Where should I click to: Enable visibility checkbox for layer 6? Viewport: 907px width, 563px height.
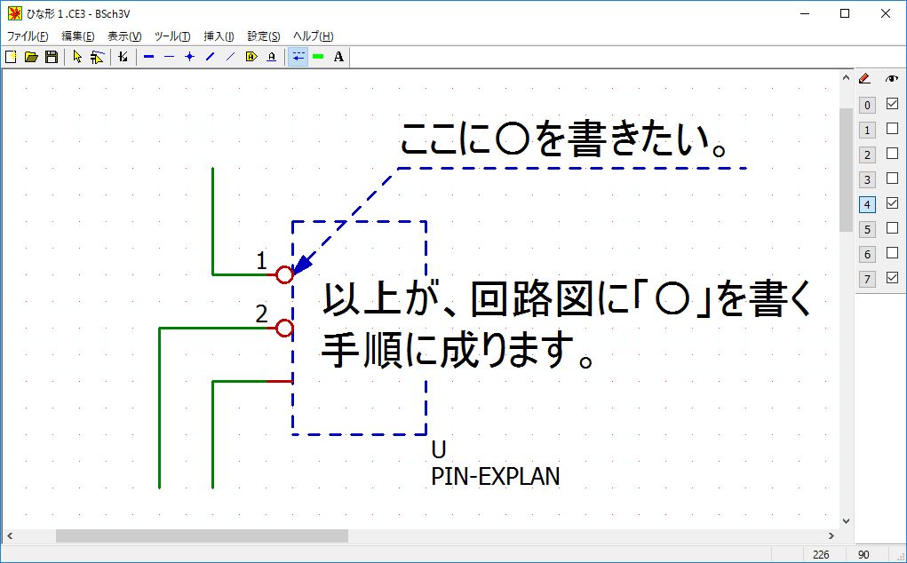(x=892, y=252)
